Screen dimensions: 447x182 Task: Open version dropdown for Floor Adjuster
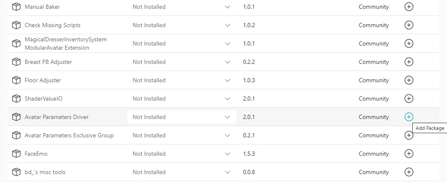pos(227,80)
